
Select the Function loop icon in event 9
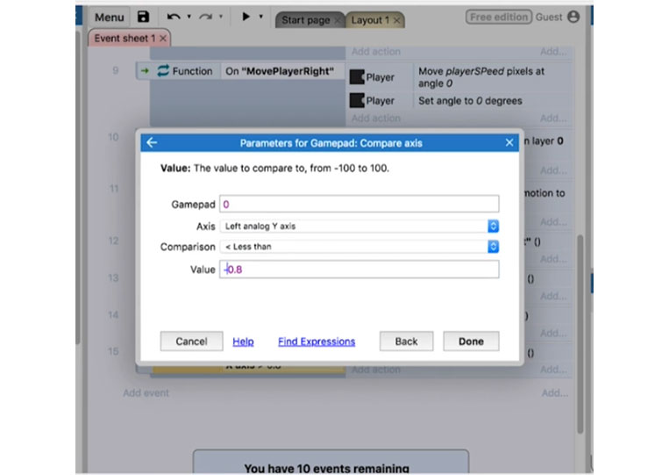coord(163,70)
